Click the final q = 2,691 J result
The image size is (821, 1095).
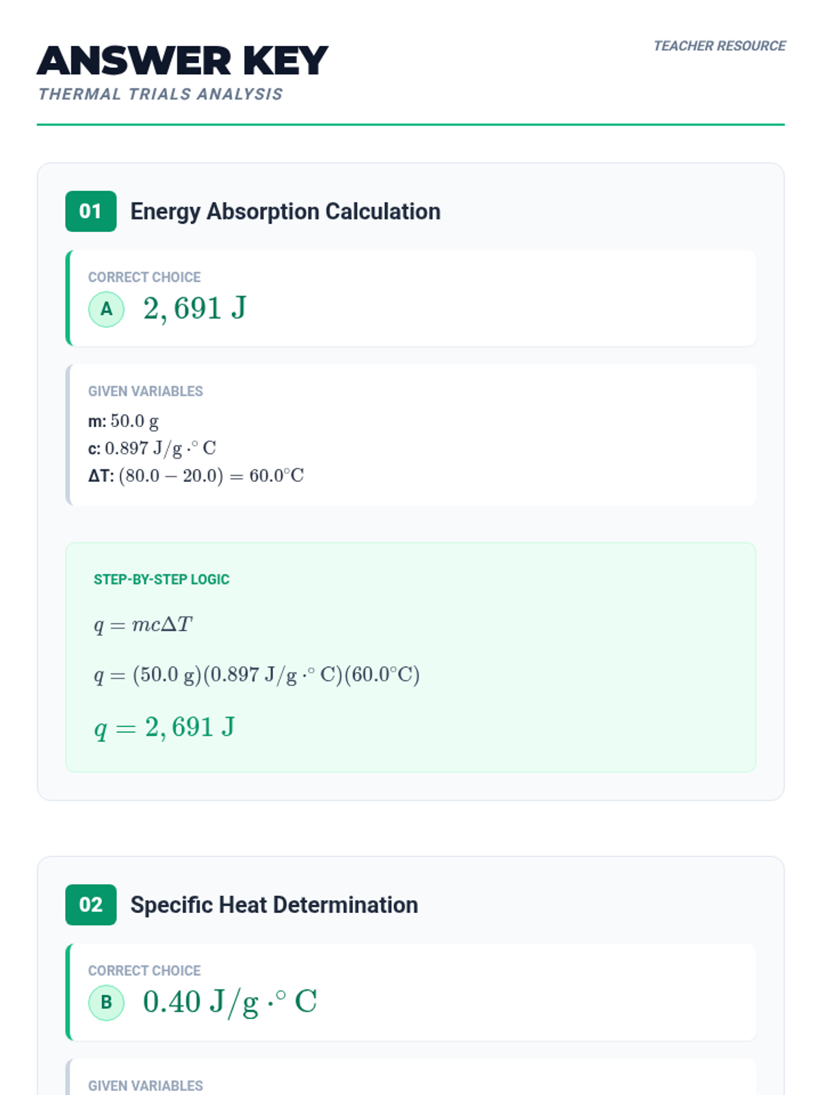[x=164, y=727]
